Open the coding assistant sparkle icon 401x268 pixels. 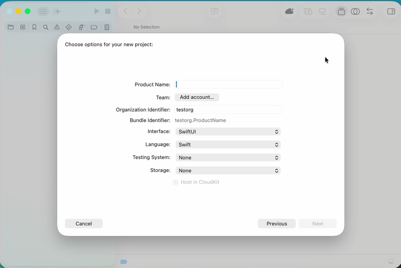click(x=57, y=11)
